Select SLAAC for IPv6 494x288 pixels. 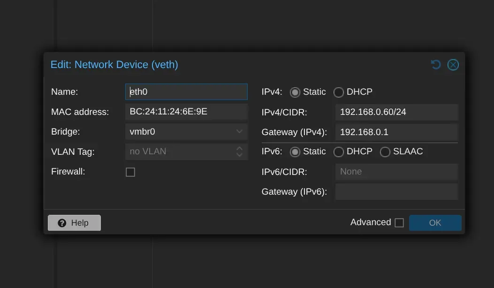385,152
